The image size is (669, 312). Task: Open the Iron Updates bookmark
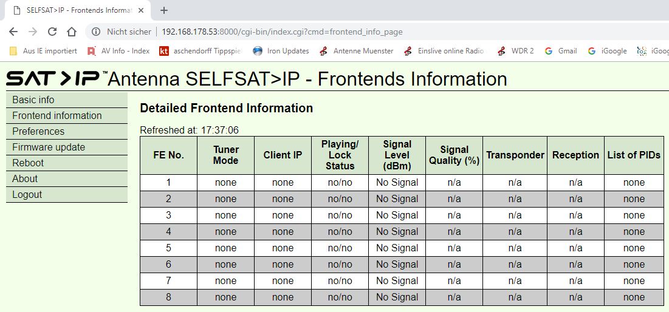(281, 51)
